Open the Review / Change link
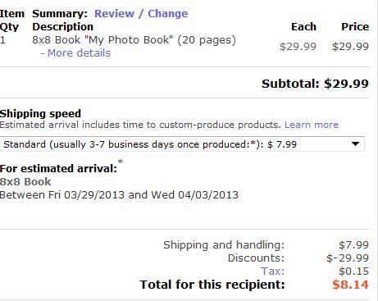The width and height of the screenshot is (378, 301). [x=141, y=14]
